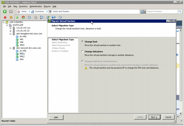Open the Inventory menu
Viewport: 184px width, 126px height.
click(x=23, y=7)
